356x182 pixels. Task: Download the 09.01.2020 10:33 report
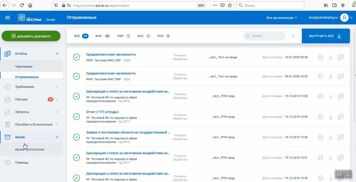tap(331, 76)
